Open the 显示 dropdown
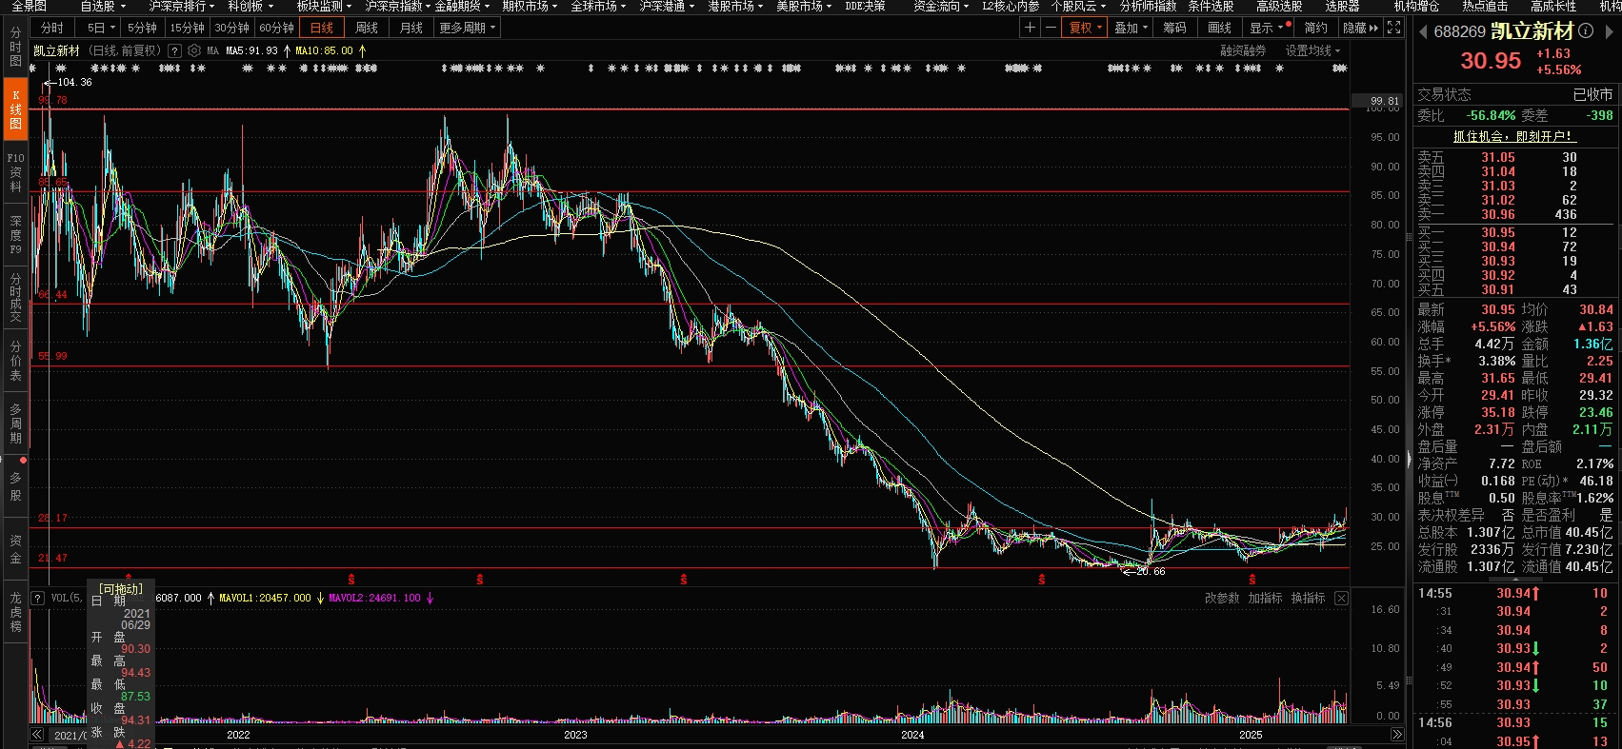The height and width of the screenshot is (749, 1622). [x=1270, y=28]
